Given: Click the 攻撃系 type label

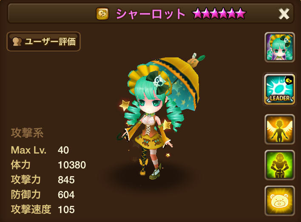Looking at the screenshot, I should tap(27, 133).
